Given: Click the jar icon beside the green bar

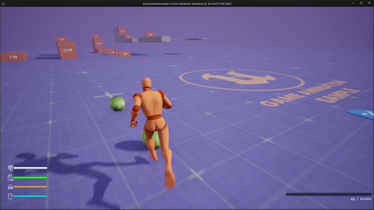Looking at the screenshot, I should coord(10,178).
